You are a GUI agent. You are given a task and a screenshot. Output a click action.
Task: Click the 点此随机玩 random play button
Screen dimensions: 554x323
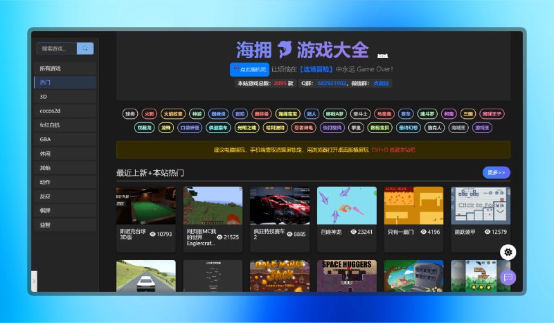[249, 70]
